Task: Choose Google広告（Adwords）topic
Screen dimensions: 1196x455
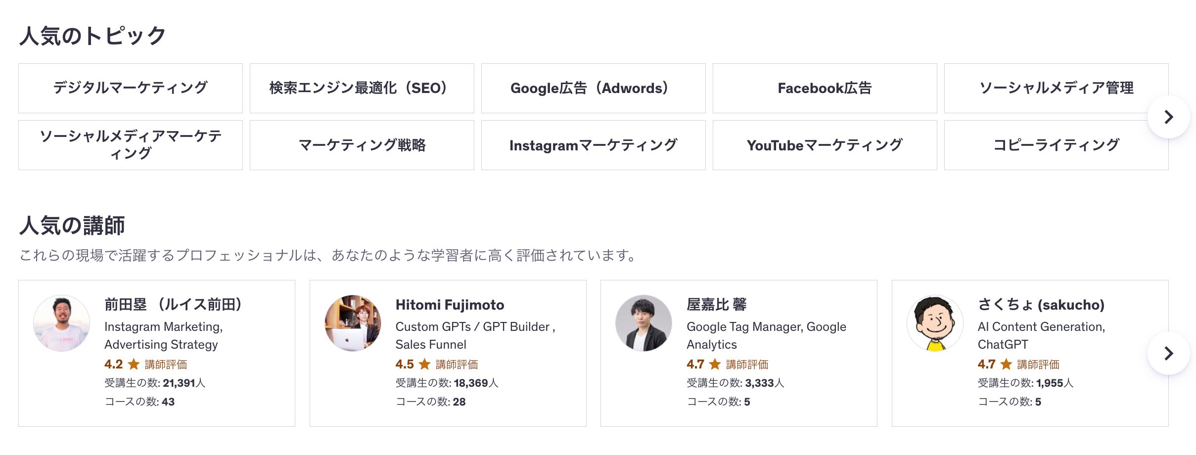Action: (x=593, y=88)
